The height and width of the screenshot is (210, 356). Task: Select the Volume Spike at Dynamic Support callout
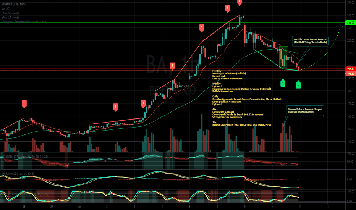[x=305, y=111]
